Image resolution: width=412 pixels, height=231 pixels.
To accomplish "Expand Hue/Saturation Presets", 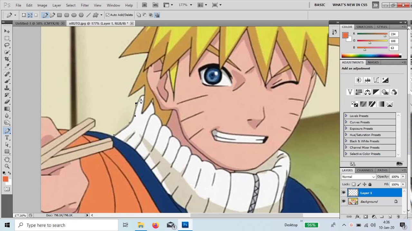I will pyautogui.click(x=346, y=135).
